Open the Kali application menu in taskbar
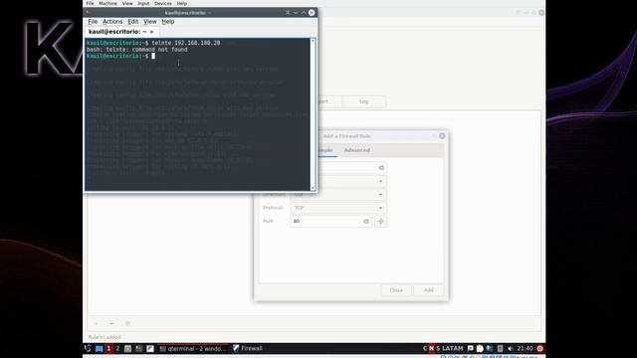637x358 pixels. tap(88, 348)
